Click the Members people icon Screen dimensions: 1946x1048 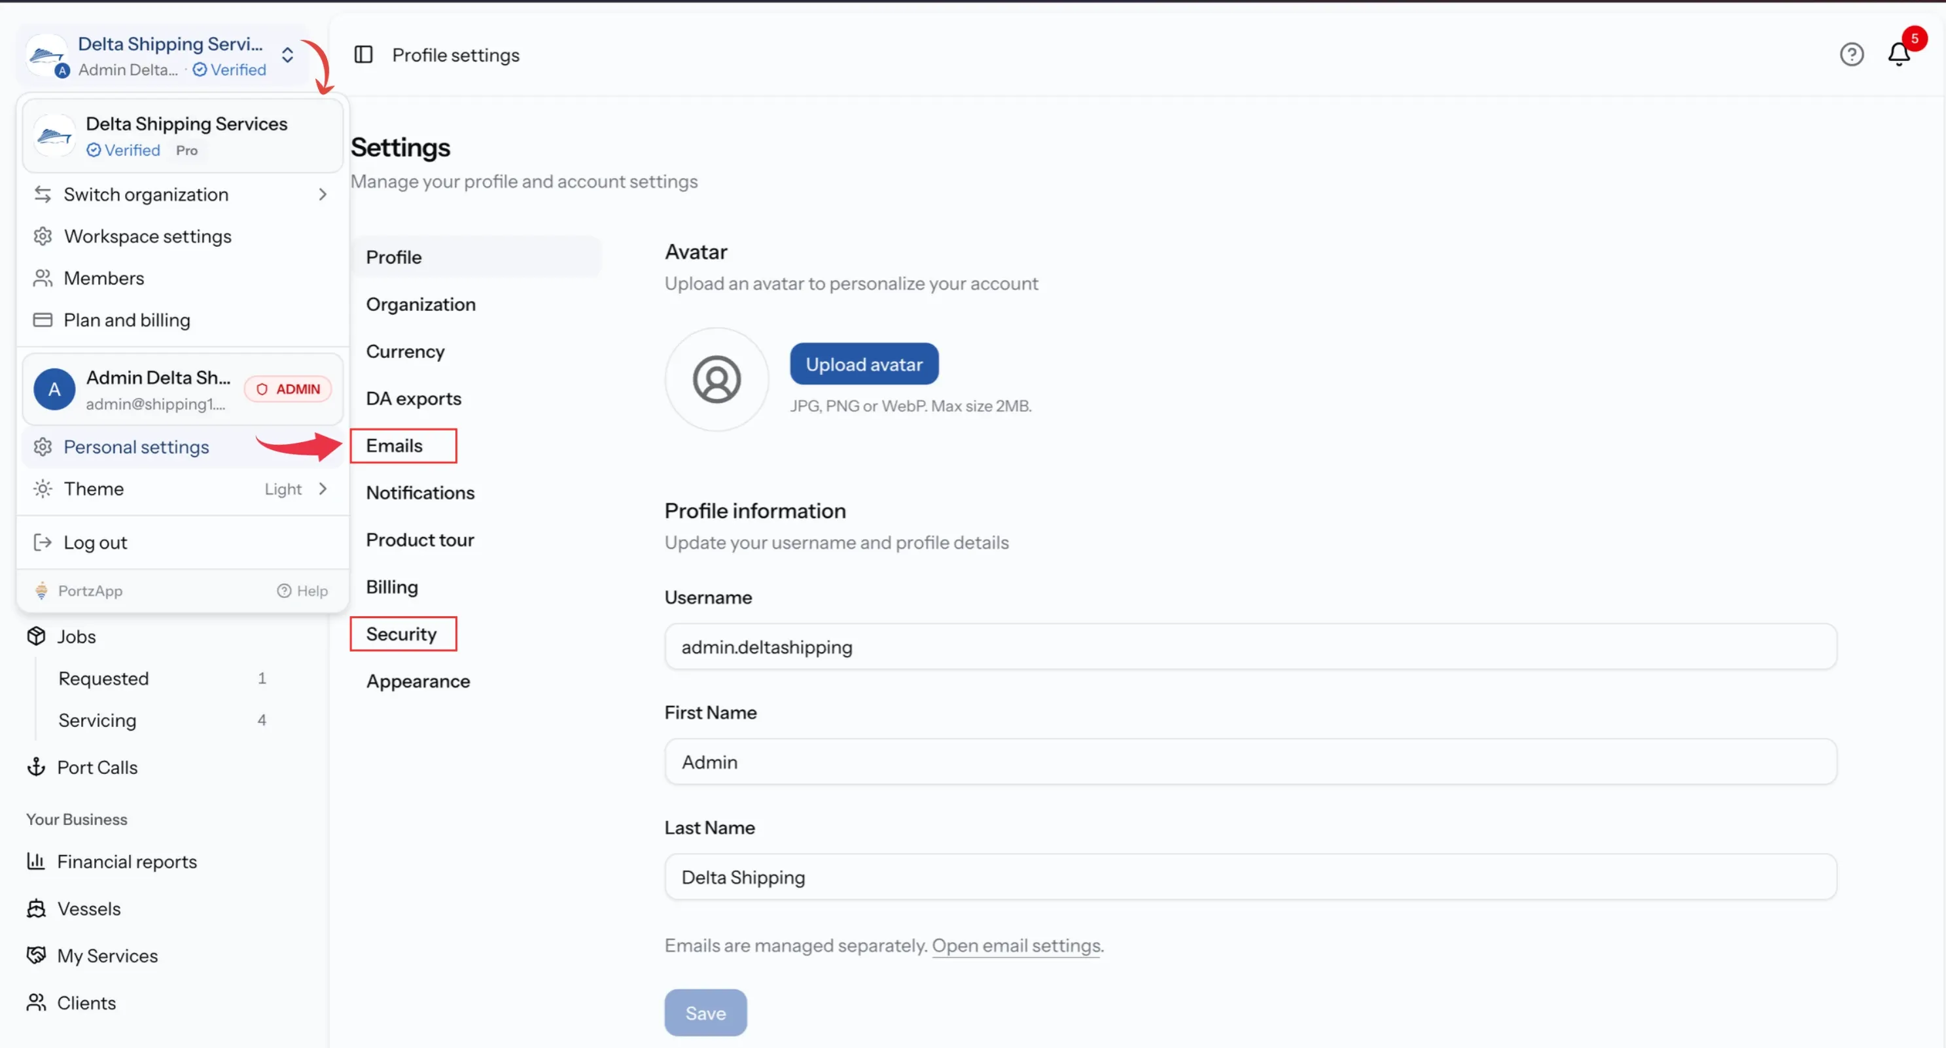(x=43, y=278)
